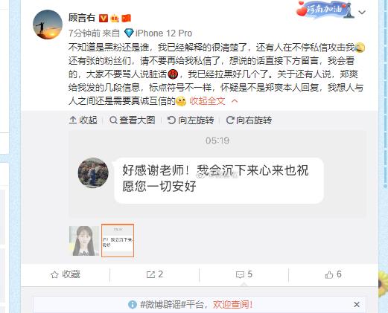Toggle 收藏 favorite star for this post
Image resolution: width=388 pixels, height=313 pixels.
click(66, 274)
